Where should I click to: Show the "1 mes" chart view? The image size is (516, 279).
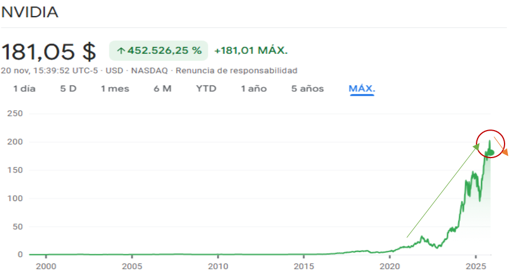coord(115,89)
